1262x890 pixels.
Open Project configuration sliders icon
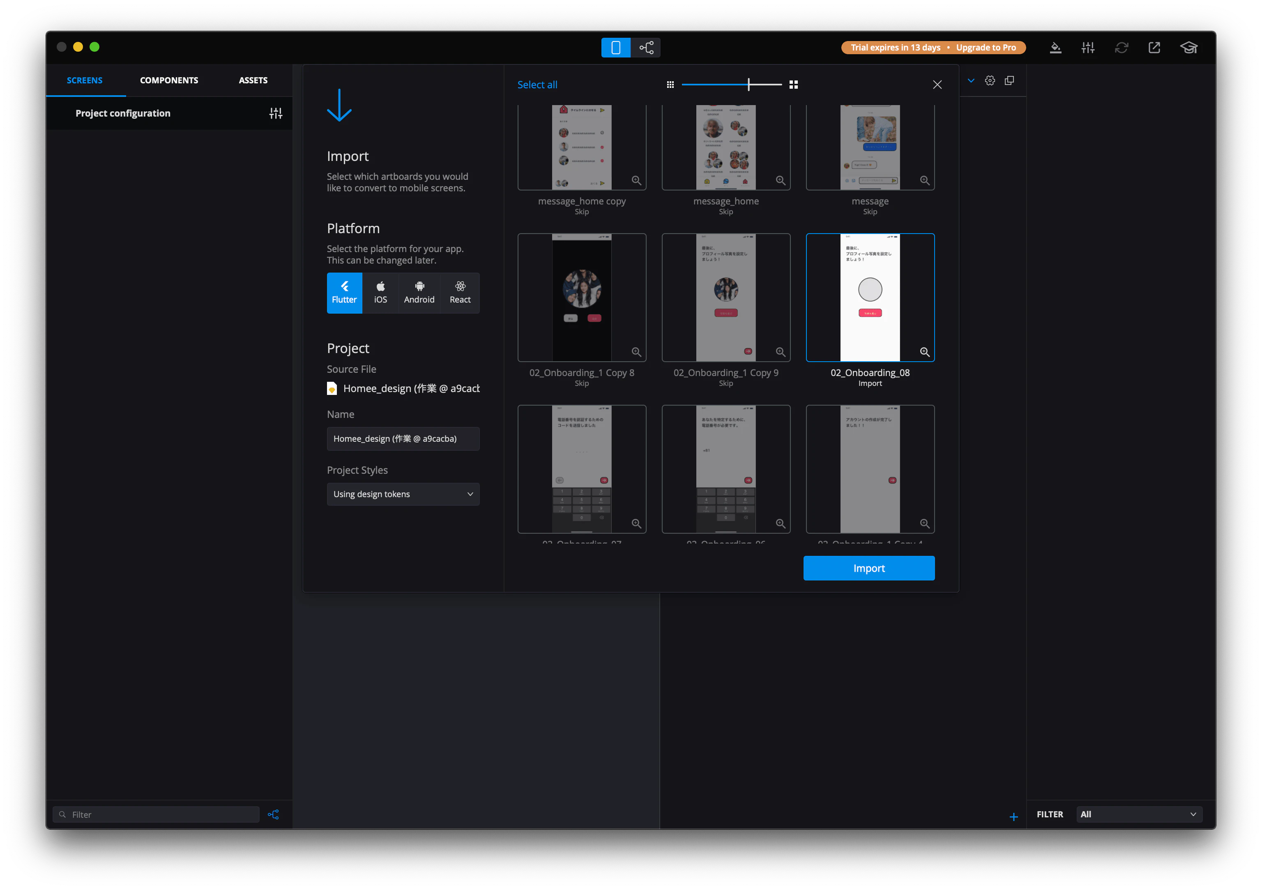(276, 113)
